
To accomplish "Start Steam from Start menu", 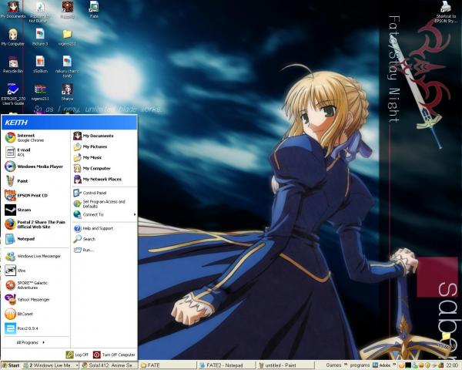I will [x=36, y=210].
